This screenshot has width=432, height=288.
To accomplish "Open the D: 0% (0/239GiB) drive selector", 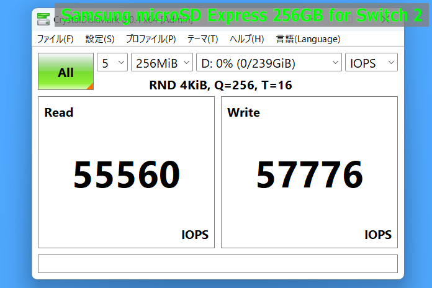I will [269, 63].
